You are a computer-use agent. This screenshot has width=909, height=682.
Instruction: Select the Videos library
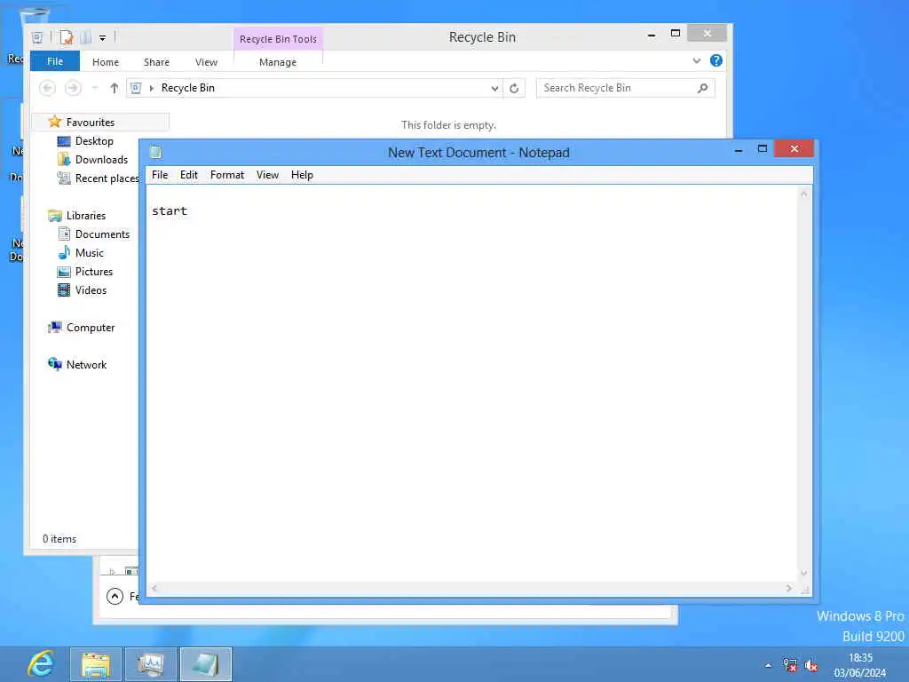pos(91,290)
